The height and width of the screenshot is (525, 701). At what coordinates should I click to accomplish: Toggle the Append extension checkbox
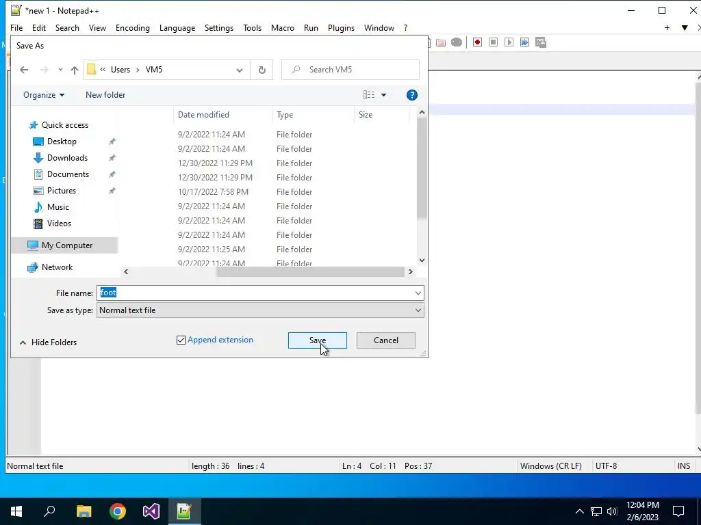coord(181,340)
